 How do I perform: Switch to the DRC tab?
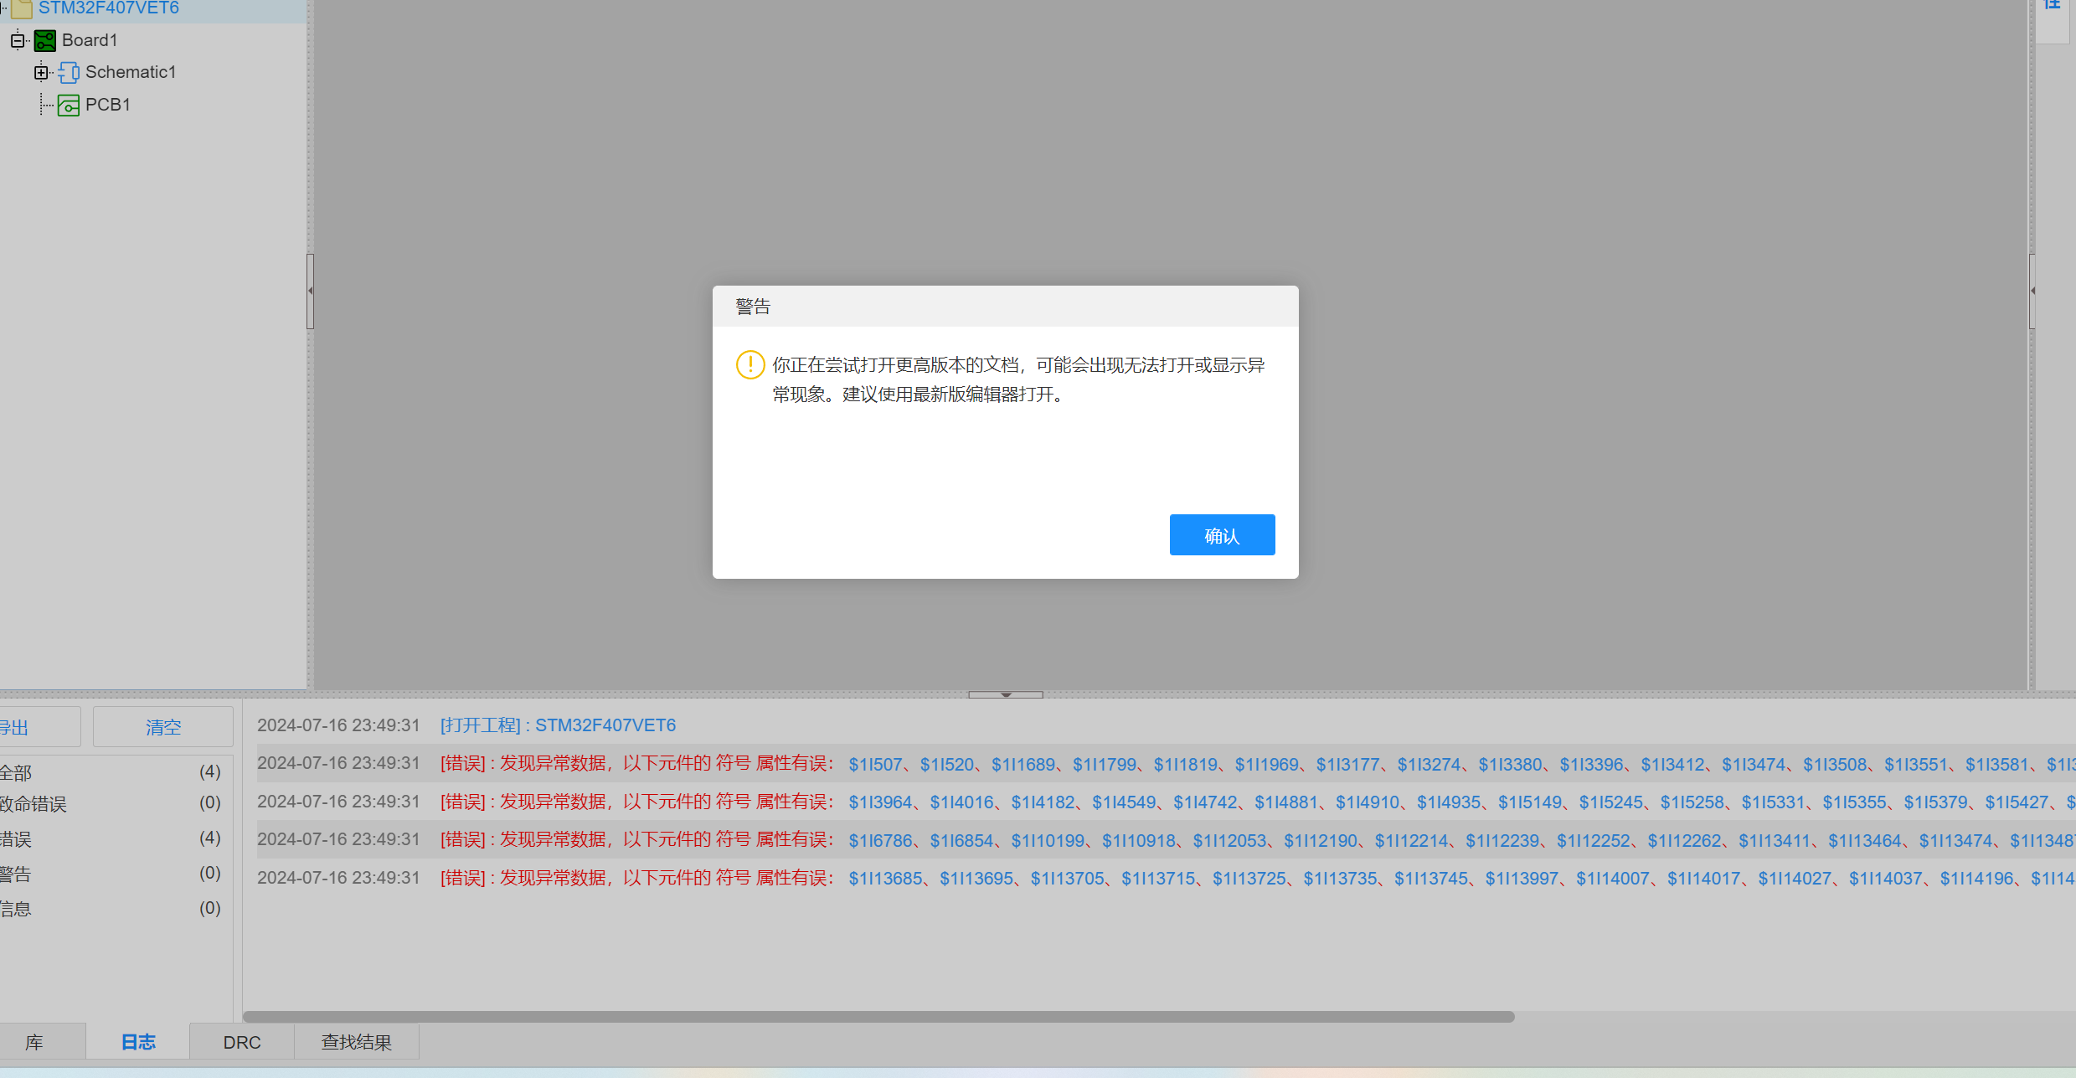242,1042
